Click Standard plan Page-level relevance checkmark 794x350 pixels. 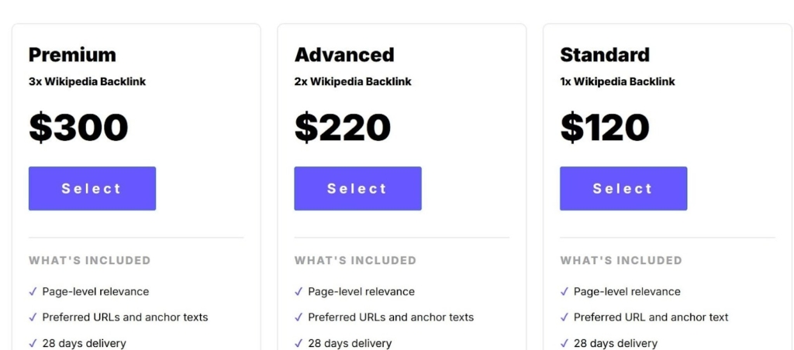pyautogui.click(x=564, y=292)
